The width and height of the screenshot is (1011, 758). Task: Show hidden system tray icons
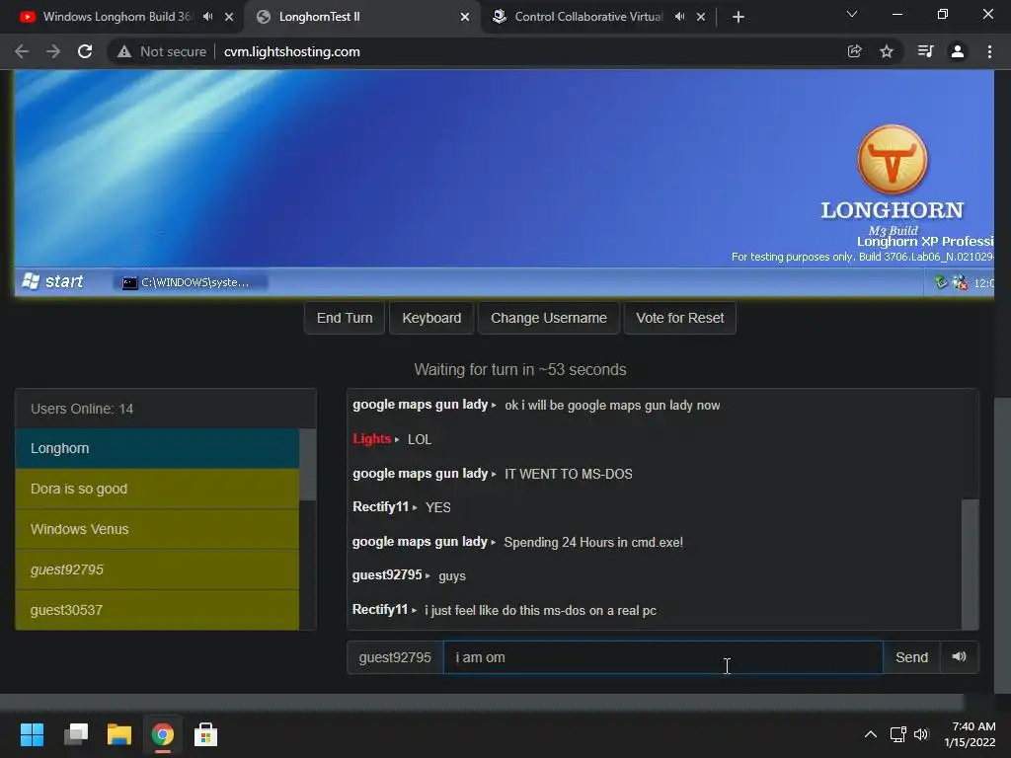click(871, 734)
